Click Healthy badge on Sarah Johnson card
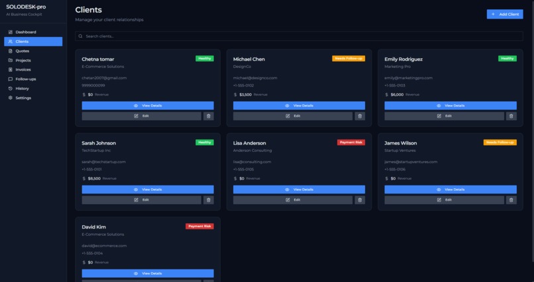The image size is (534, 282). tap(205, 142)
